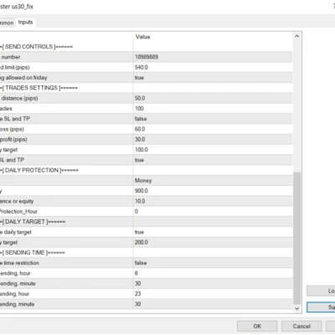This screenshot has height=335, width=335.
Task: Select the balance or equity value 10.0
Action: click(140, 201)
